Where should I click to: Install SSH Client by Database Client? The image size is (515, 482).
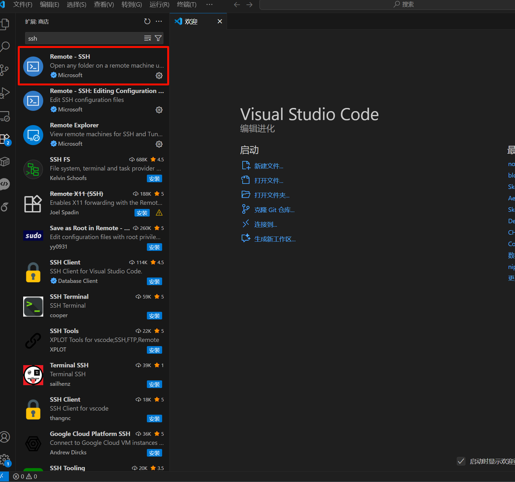click(154, 281)
